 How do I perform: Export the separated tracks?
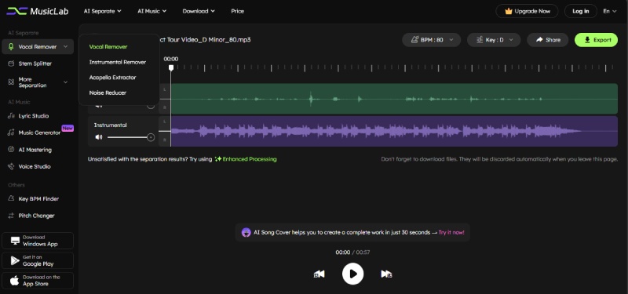596,40
